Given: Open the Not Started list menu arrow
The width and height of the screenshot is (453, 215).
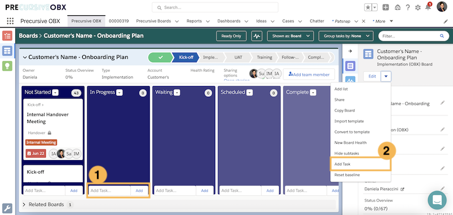Looking at the screenshot, I should pyautogui.click(x=55, y=93).
